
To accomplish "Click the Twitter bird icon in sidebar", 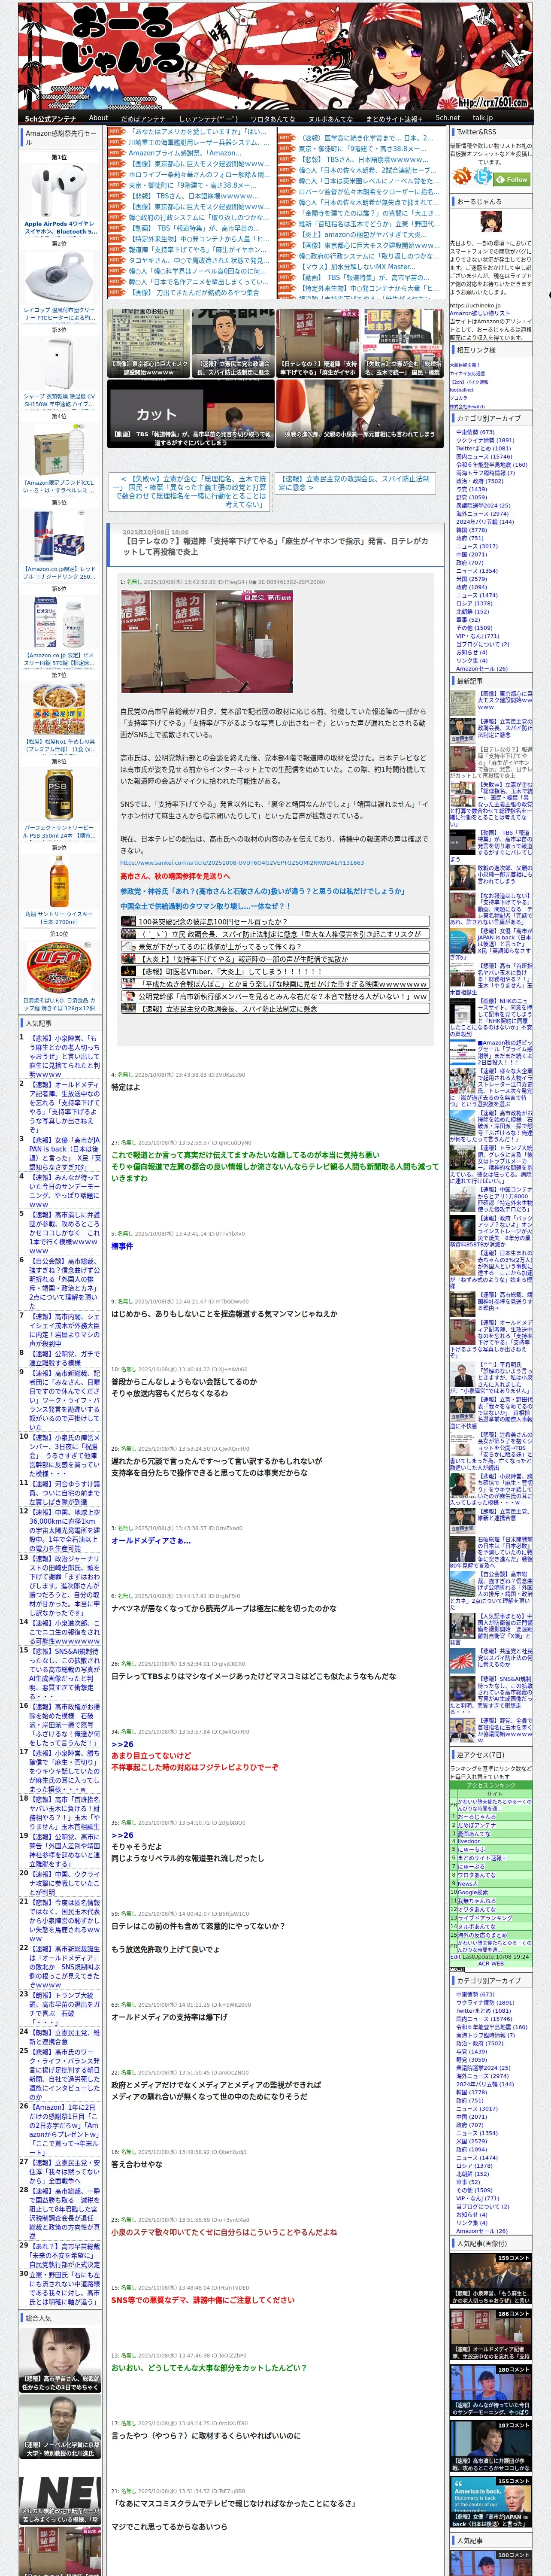I will click(483, 177).
